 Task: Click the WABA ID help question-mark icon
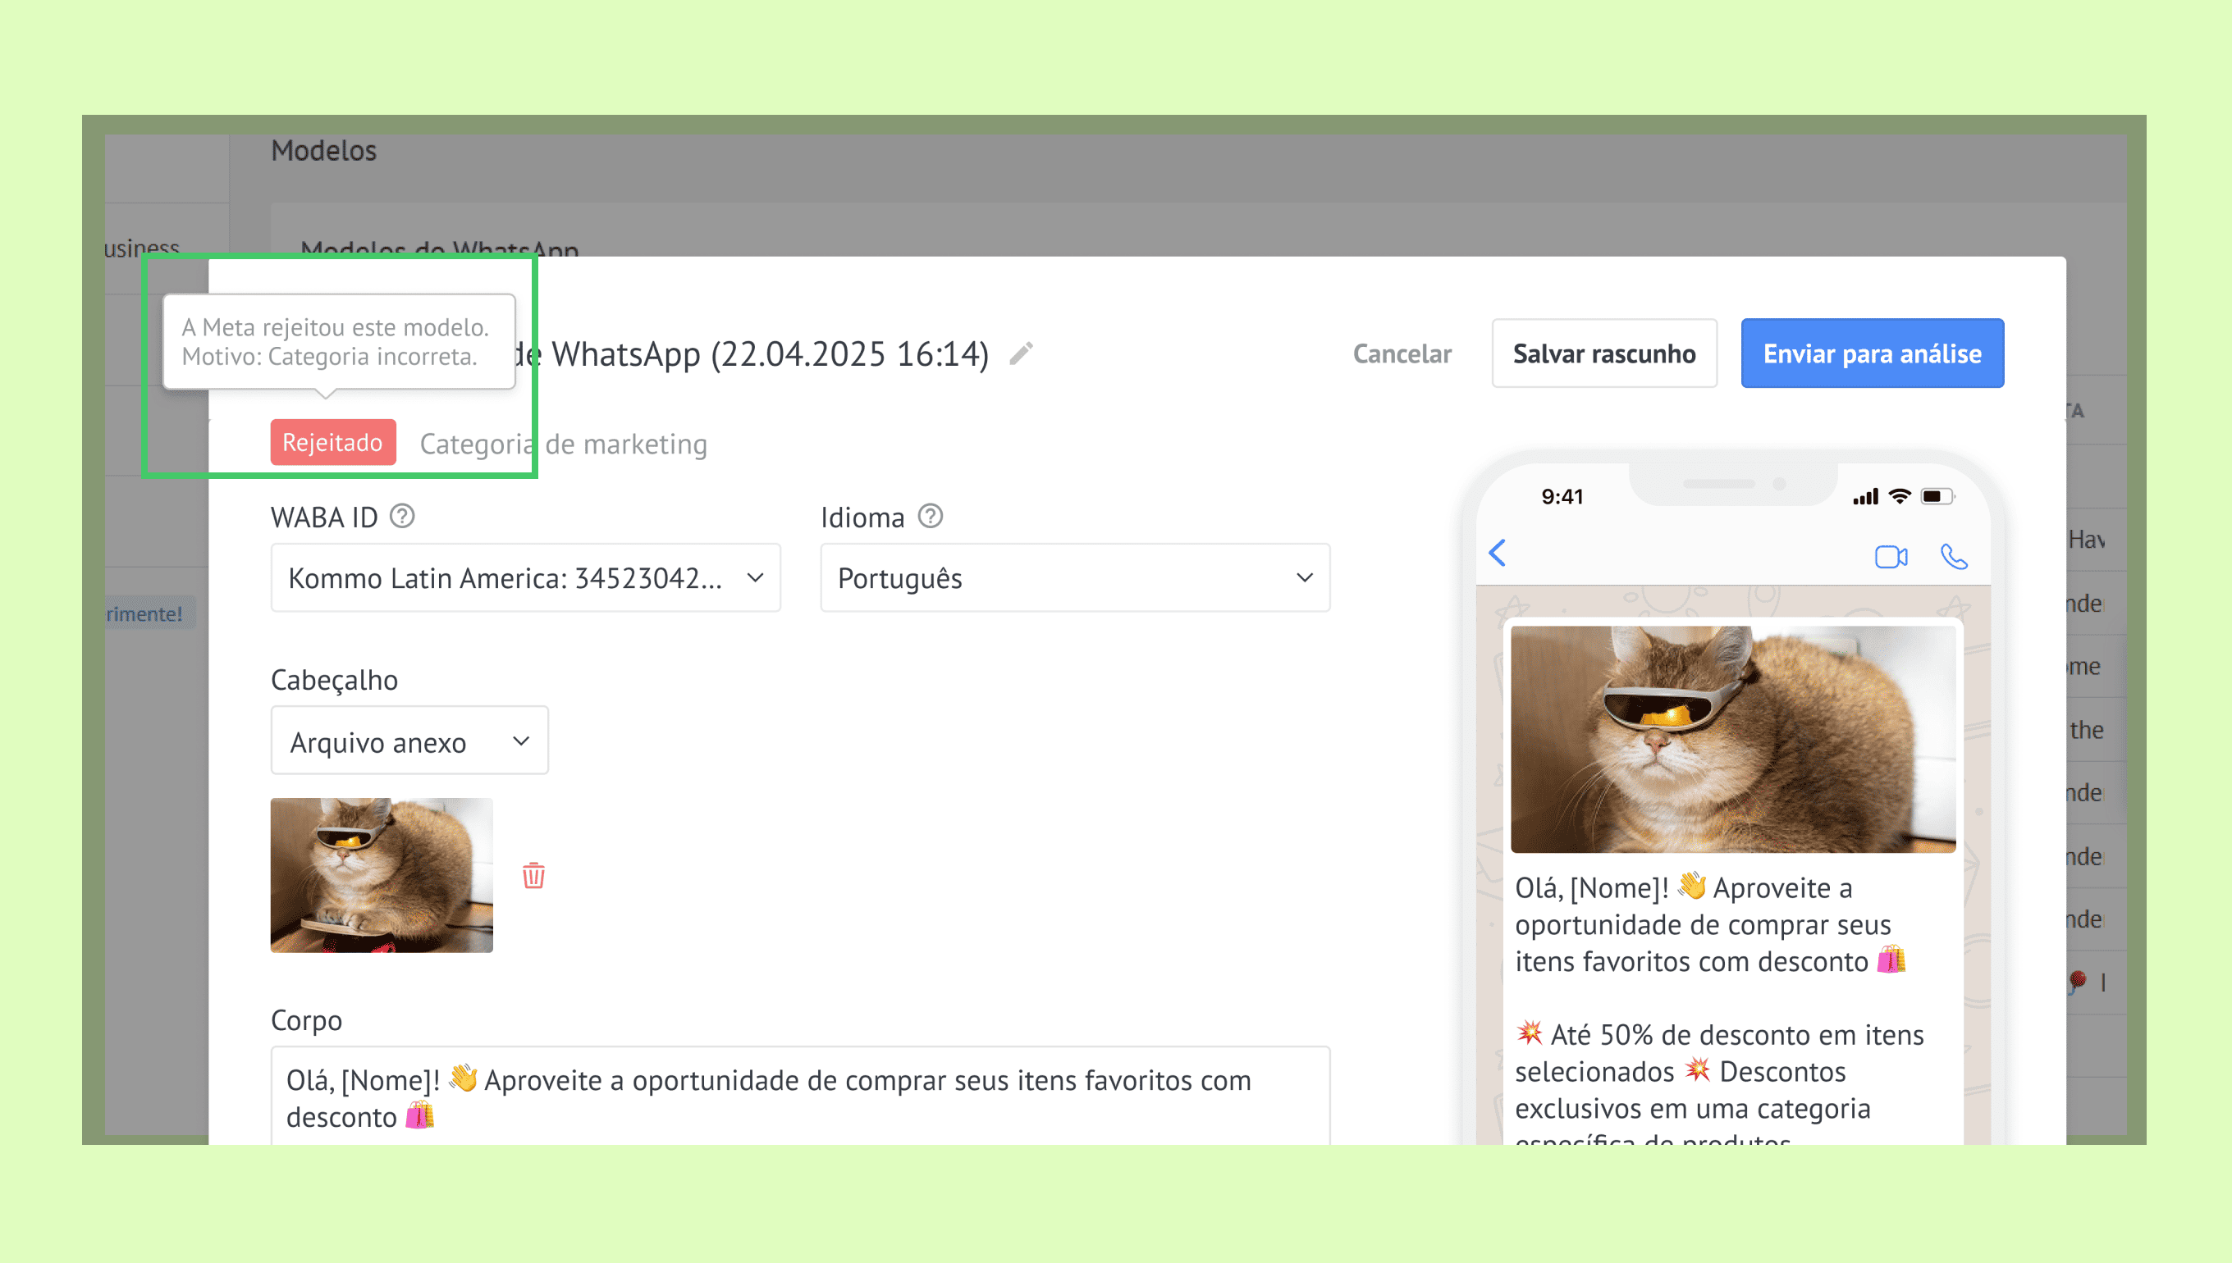click(402, 517)
